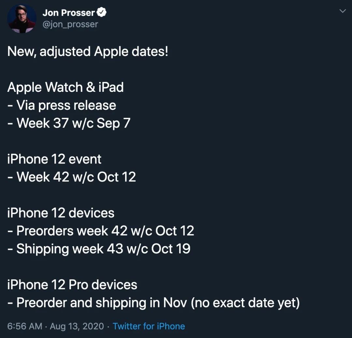
Task: Expand the tweet options chevron menu
Action: [342, 11]
